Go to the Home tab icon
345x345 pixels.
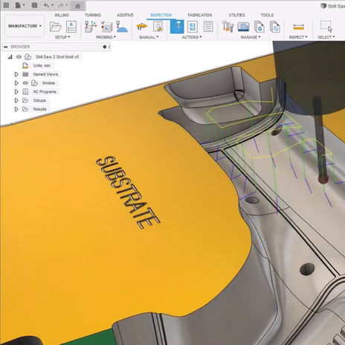[77, 6]
